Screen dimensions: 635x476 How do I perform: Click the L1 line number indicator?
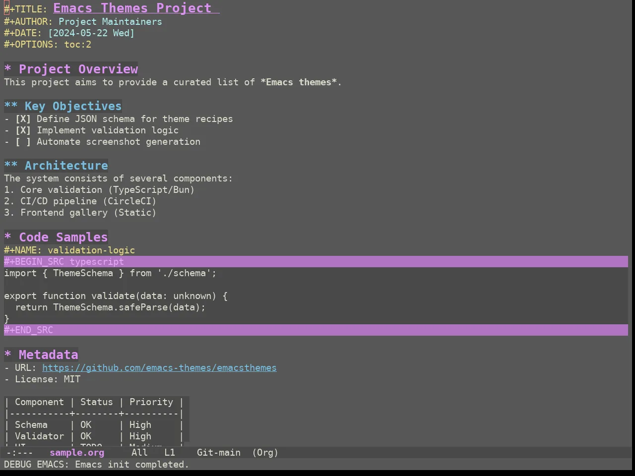tap(170, 453)
